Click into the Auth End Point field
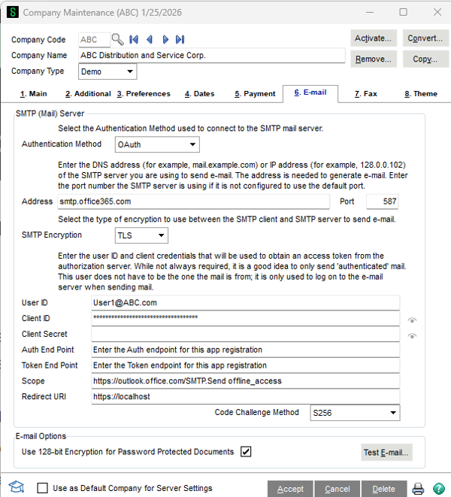This screenshot has height=497, width=451. pyautogui.click(x=245, y=350)
